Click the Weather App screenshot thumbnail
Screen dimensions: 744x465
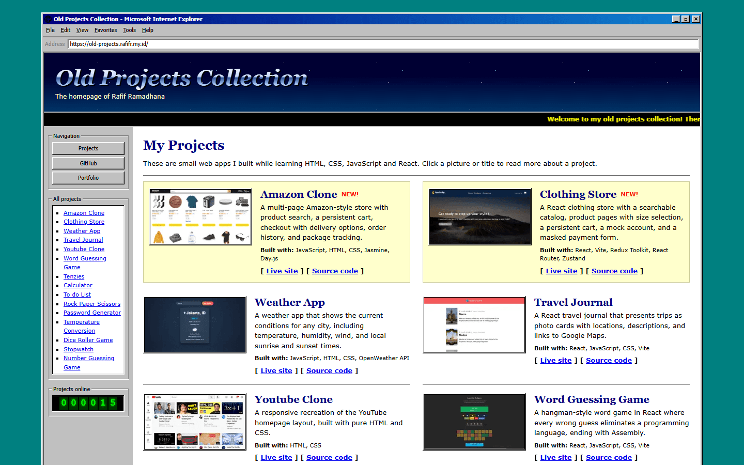pos(195,325)
